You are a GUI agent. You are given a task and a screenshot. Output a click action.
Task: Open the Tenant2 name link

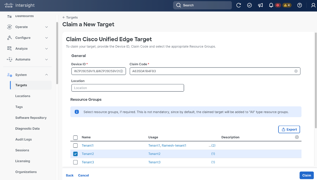[x=88, y=154]
